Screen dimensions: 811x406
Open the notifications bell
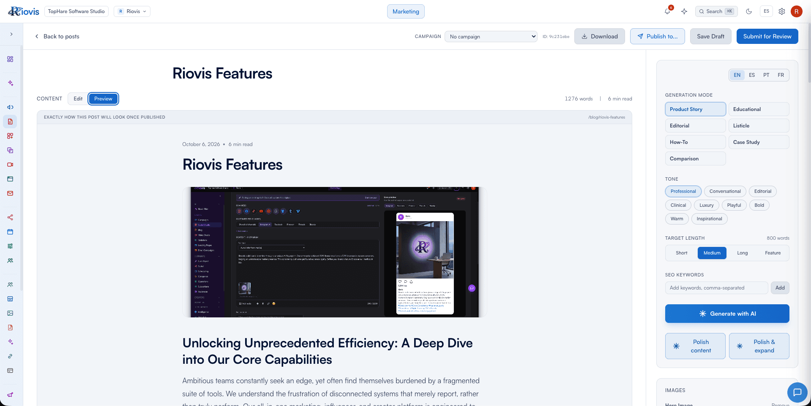667,11
